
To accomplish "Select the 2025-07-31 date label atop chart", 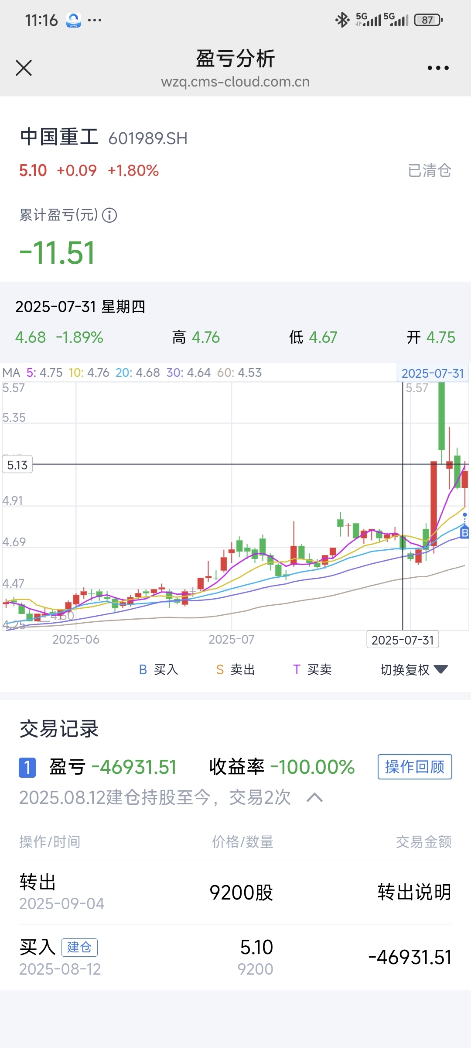I will pyautogui.click(x=432, y=373).
